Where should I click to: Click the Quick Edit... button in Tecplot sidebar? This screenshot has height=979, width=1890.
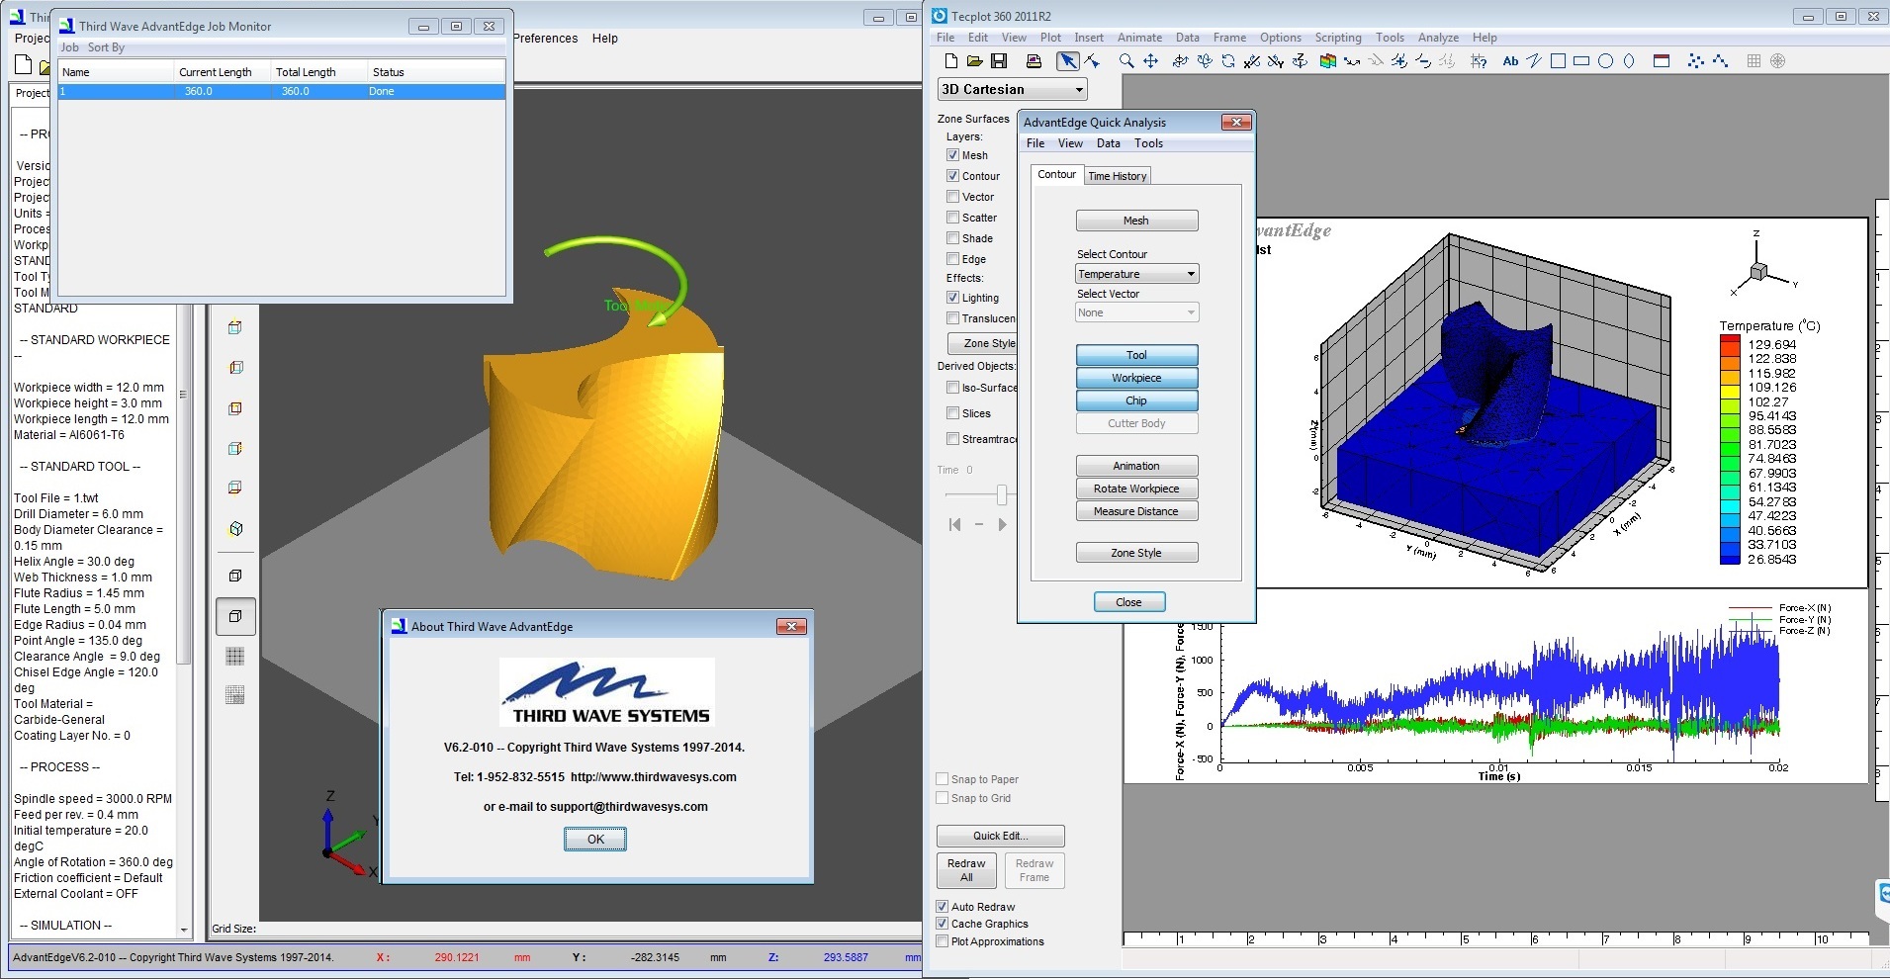(x=1000, y=836)
